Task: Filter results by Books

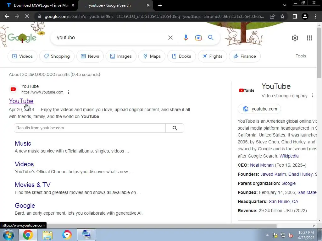Action: pos(181,56)
